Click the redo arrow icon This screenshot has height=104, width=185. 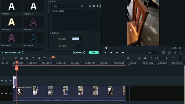10,58
